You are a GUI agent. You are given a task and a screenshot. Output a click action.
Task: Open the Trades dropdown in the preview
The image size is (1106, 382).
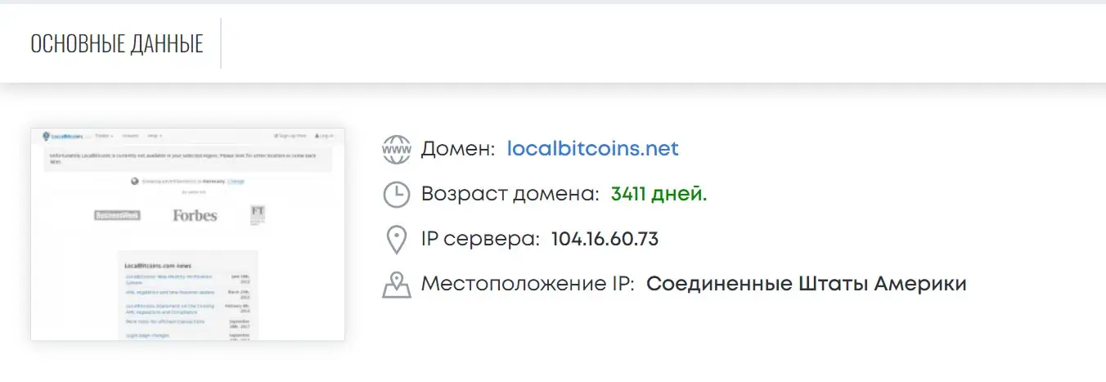(105, 136)
